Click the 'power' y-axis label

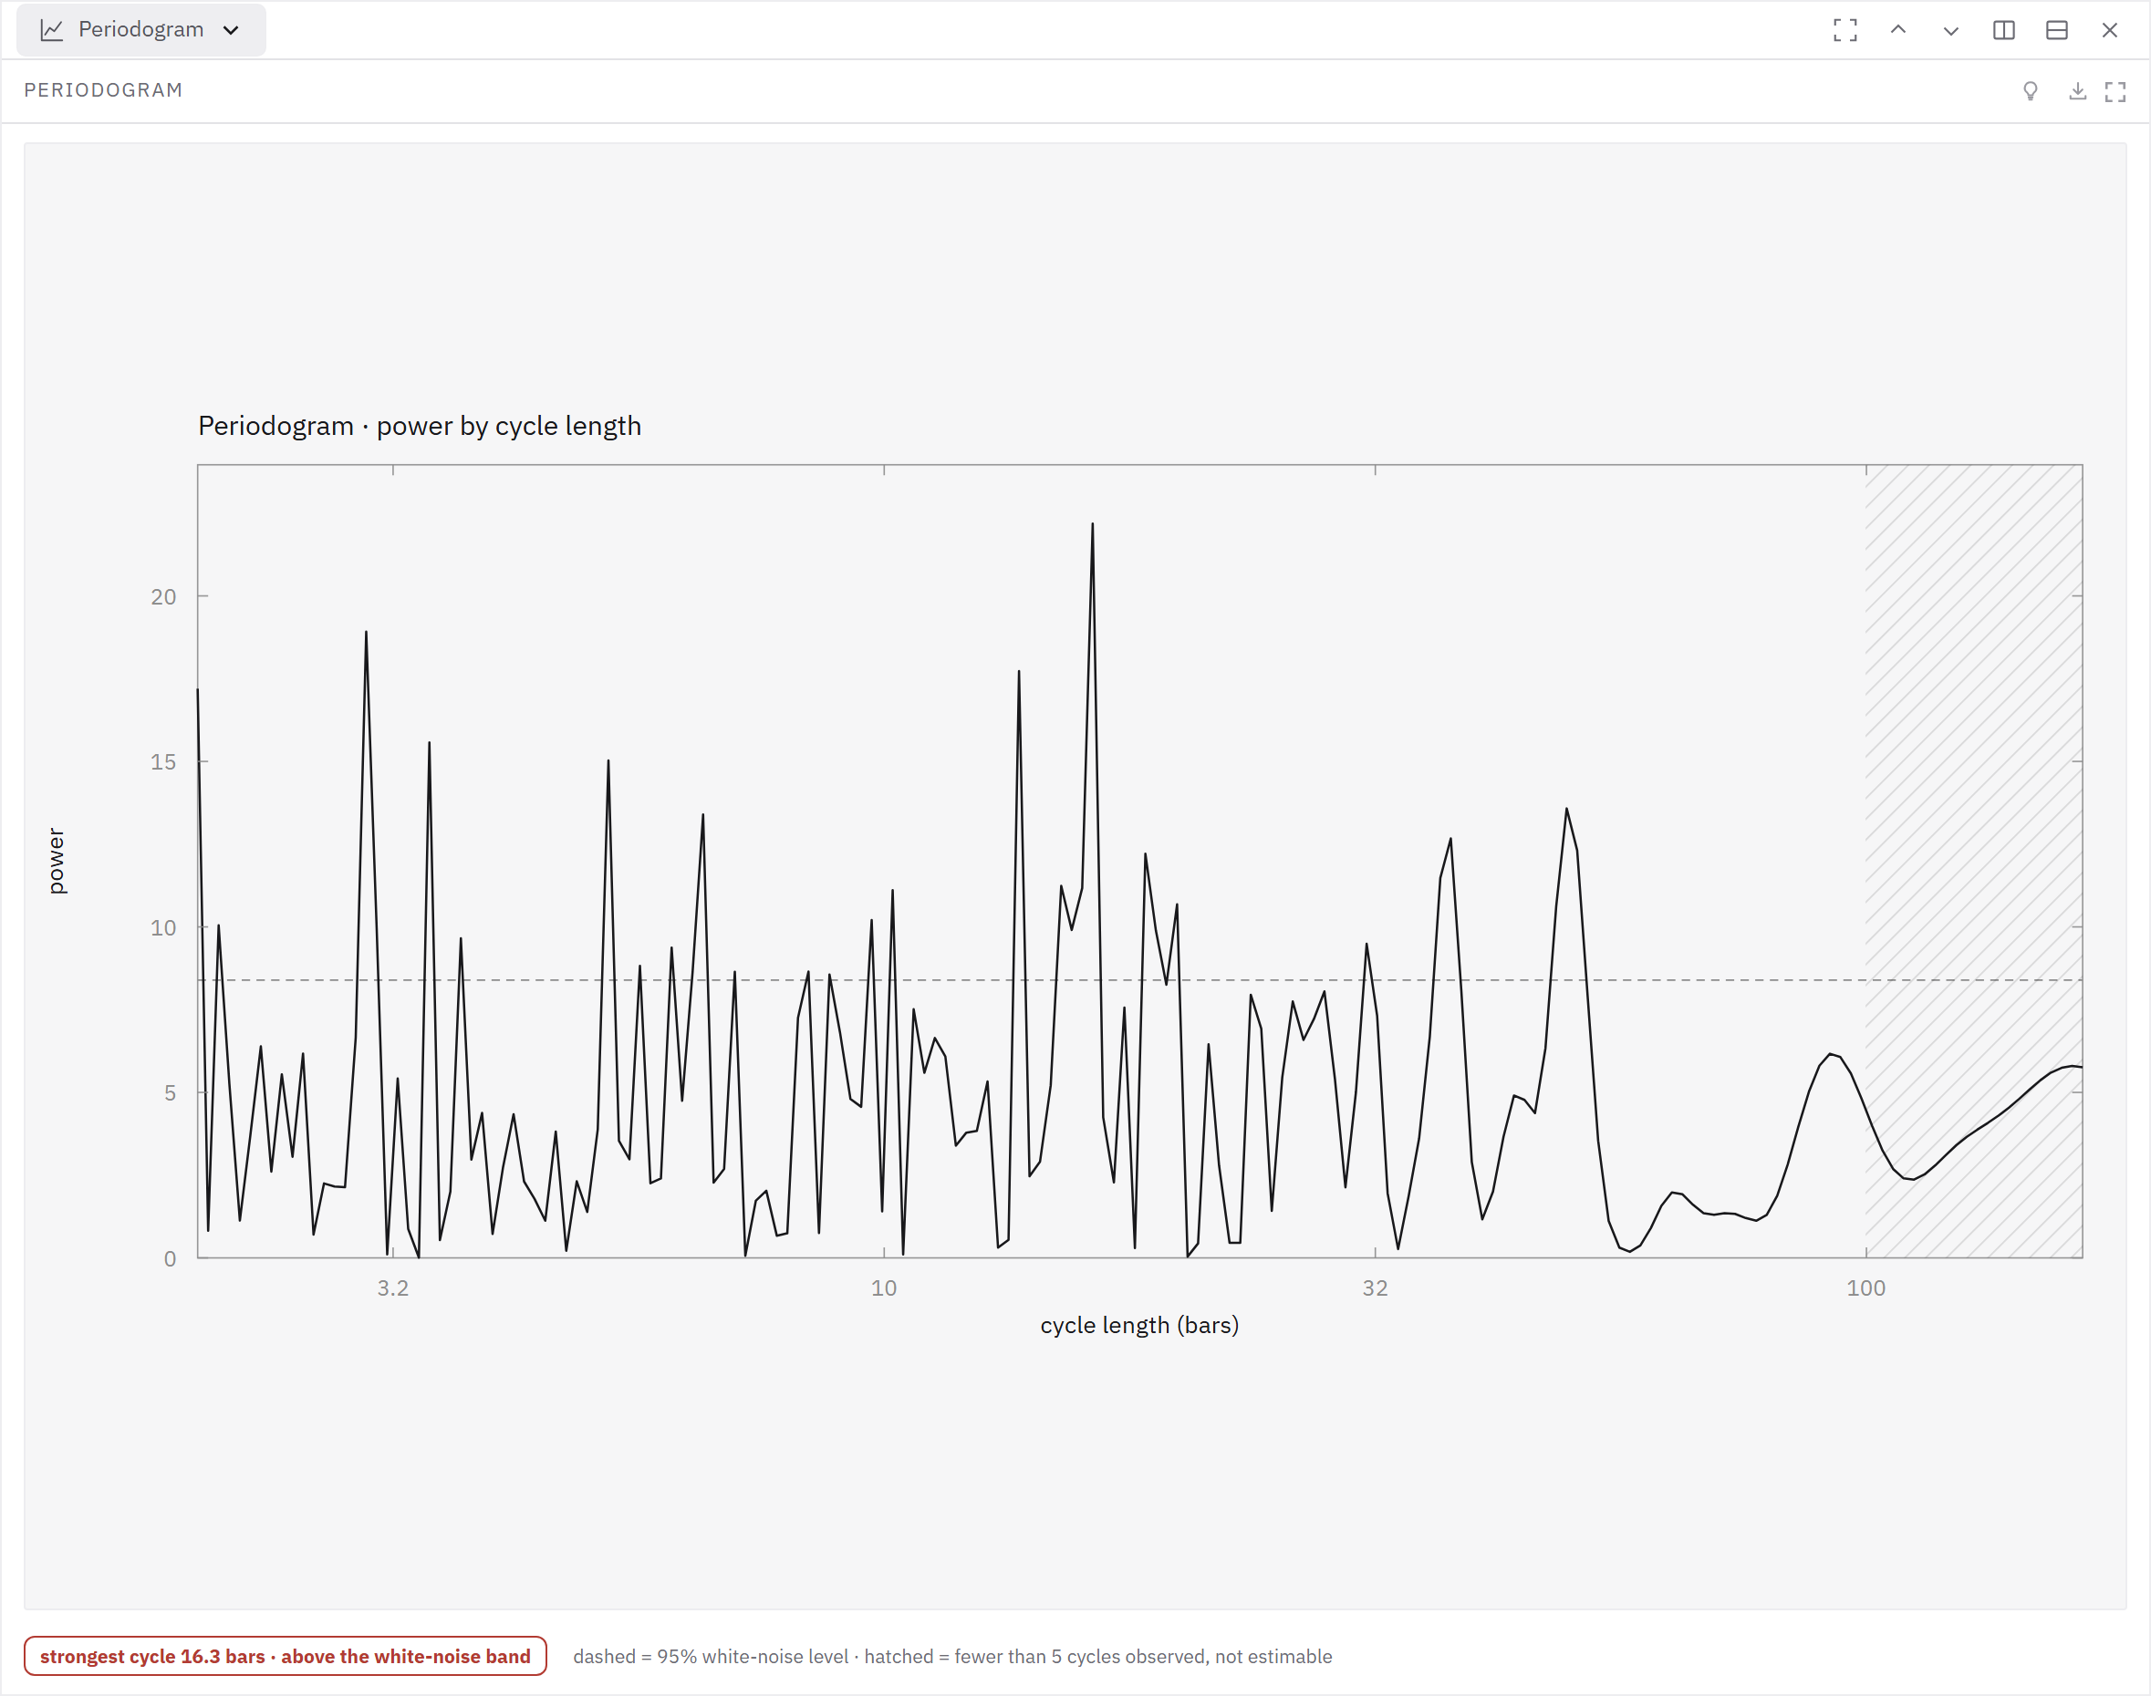tap(57, 861)
